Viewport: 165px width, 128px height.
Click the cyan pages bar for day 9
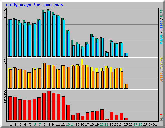[49, 34]
